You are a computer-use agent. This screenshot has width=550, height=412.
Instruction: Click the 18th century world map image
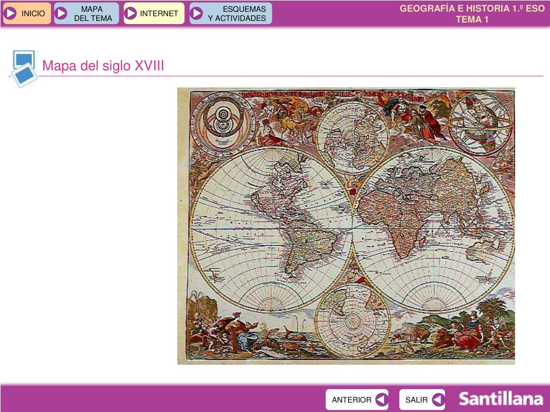[x=346, y=226]
